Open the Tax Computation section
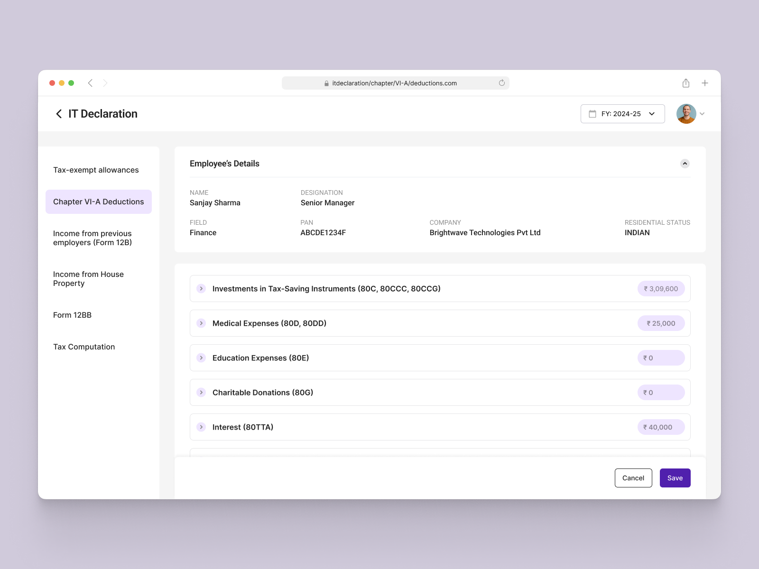 [84, 347]
